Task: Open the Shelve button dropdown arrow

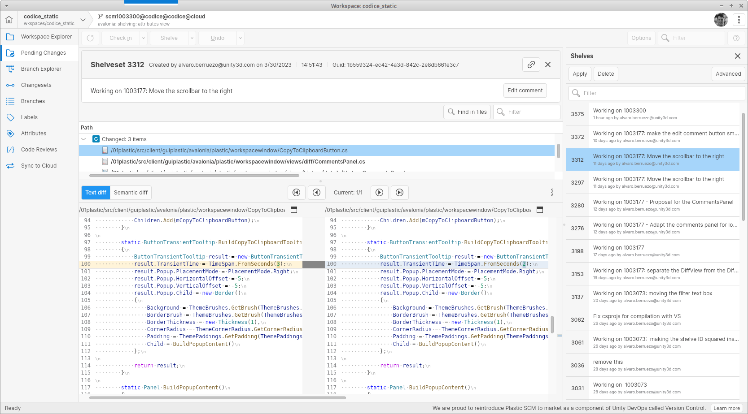Action: (192, 38)
